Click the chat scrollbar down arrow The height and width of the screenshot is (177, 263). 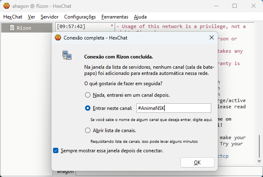[259, 161]
